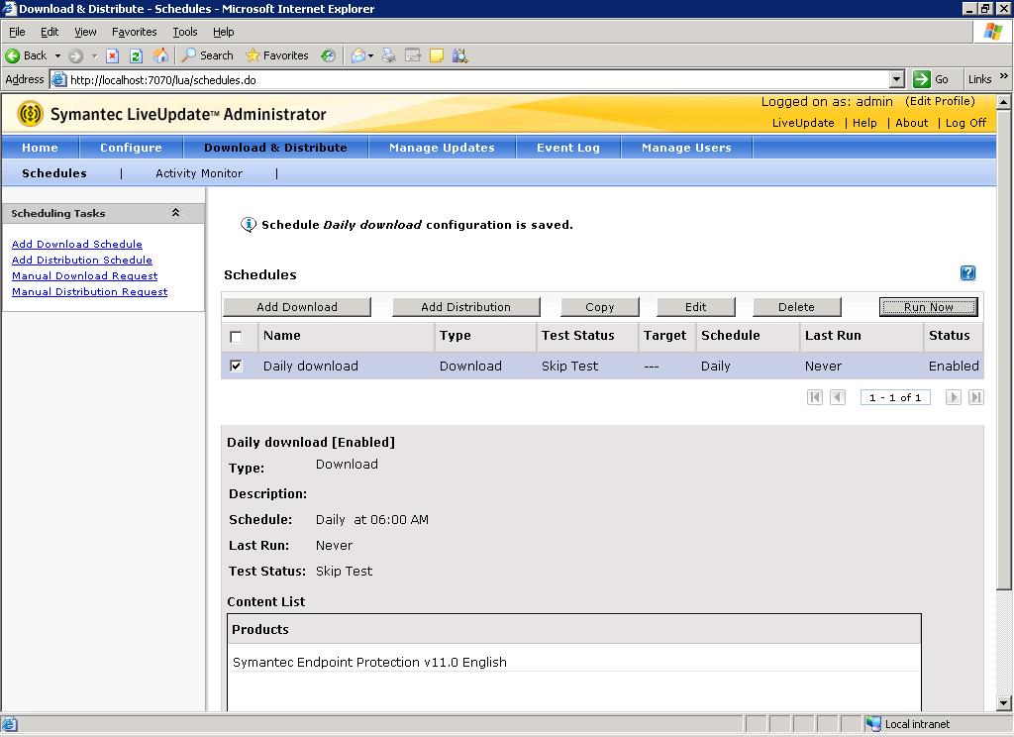Switch to the Manage Updates tab
Viewport: 1014px width, 737px height.
(442, 148)
